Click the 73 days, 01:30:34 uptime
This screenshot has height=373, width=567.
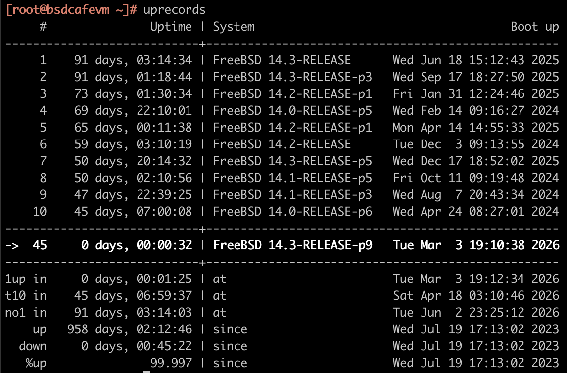click(x=133, y=94)
